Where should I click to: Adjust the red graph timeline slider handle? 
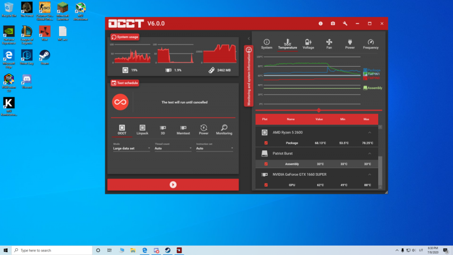[318, 111]
